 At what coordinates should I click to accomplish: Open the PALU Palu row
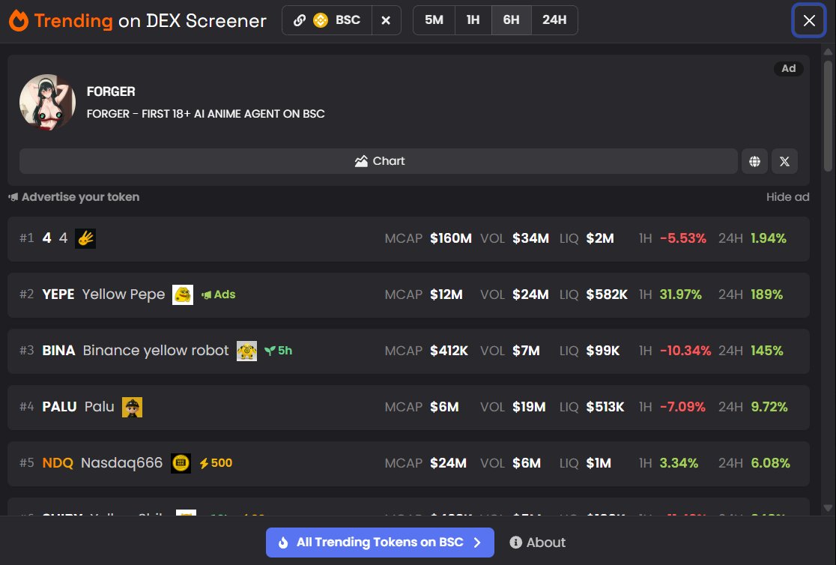click(408, 408)
